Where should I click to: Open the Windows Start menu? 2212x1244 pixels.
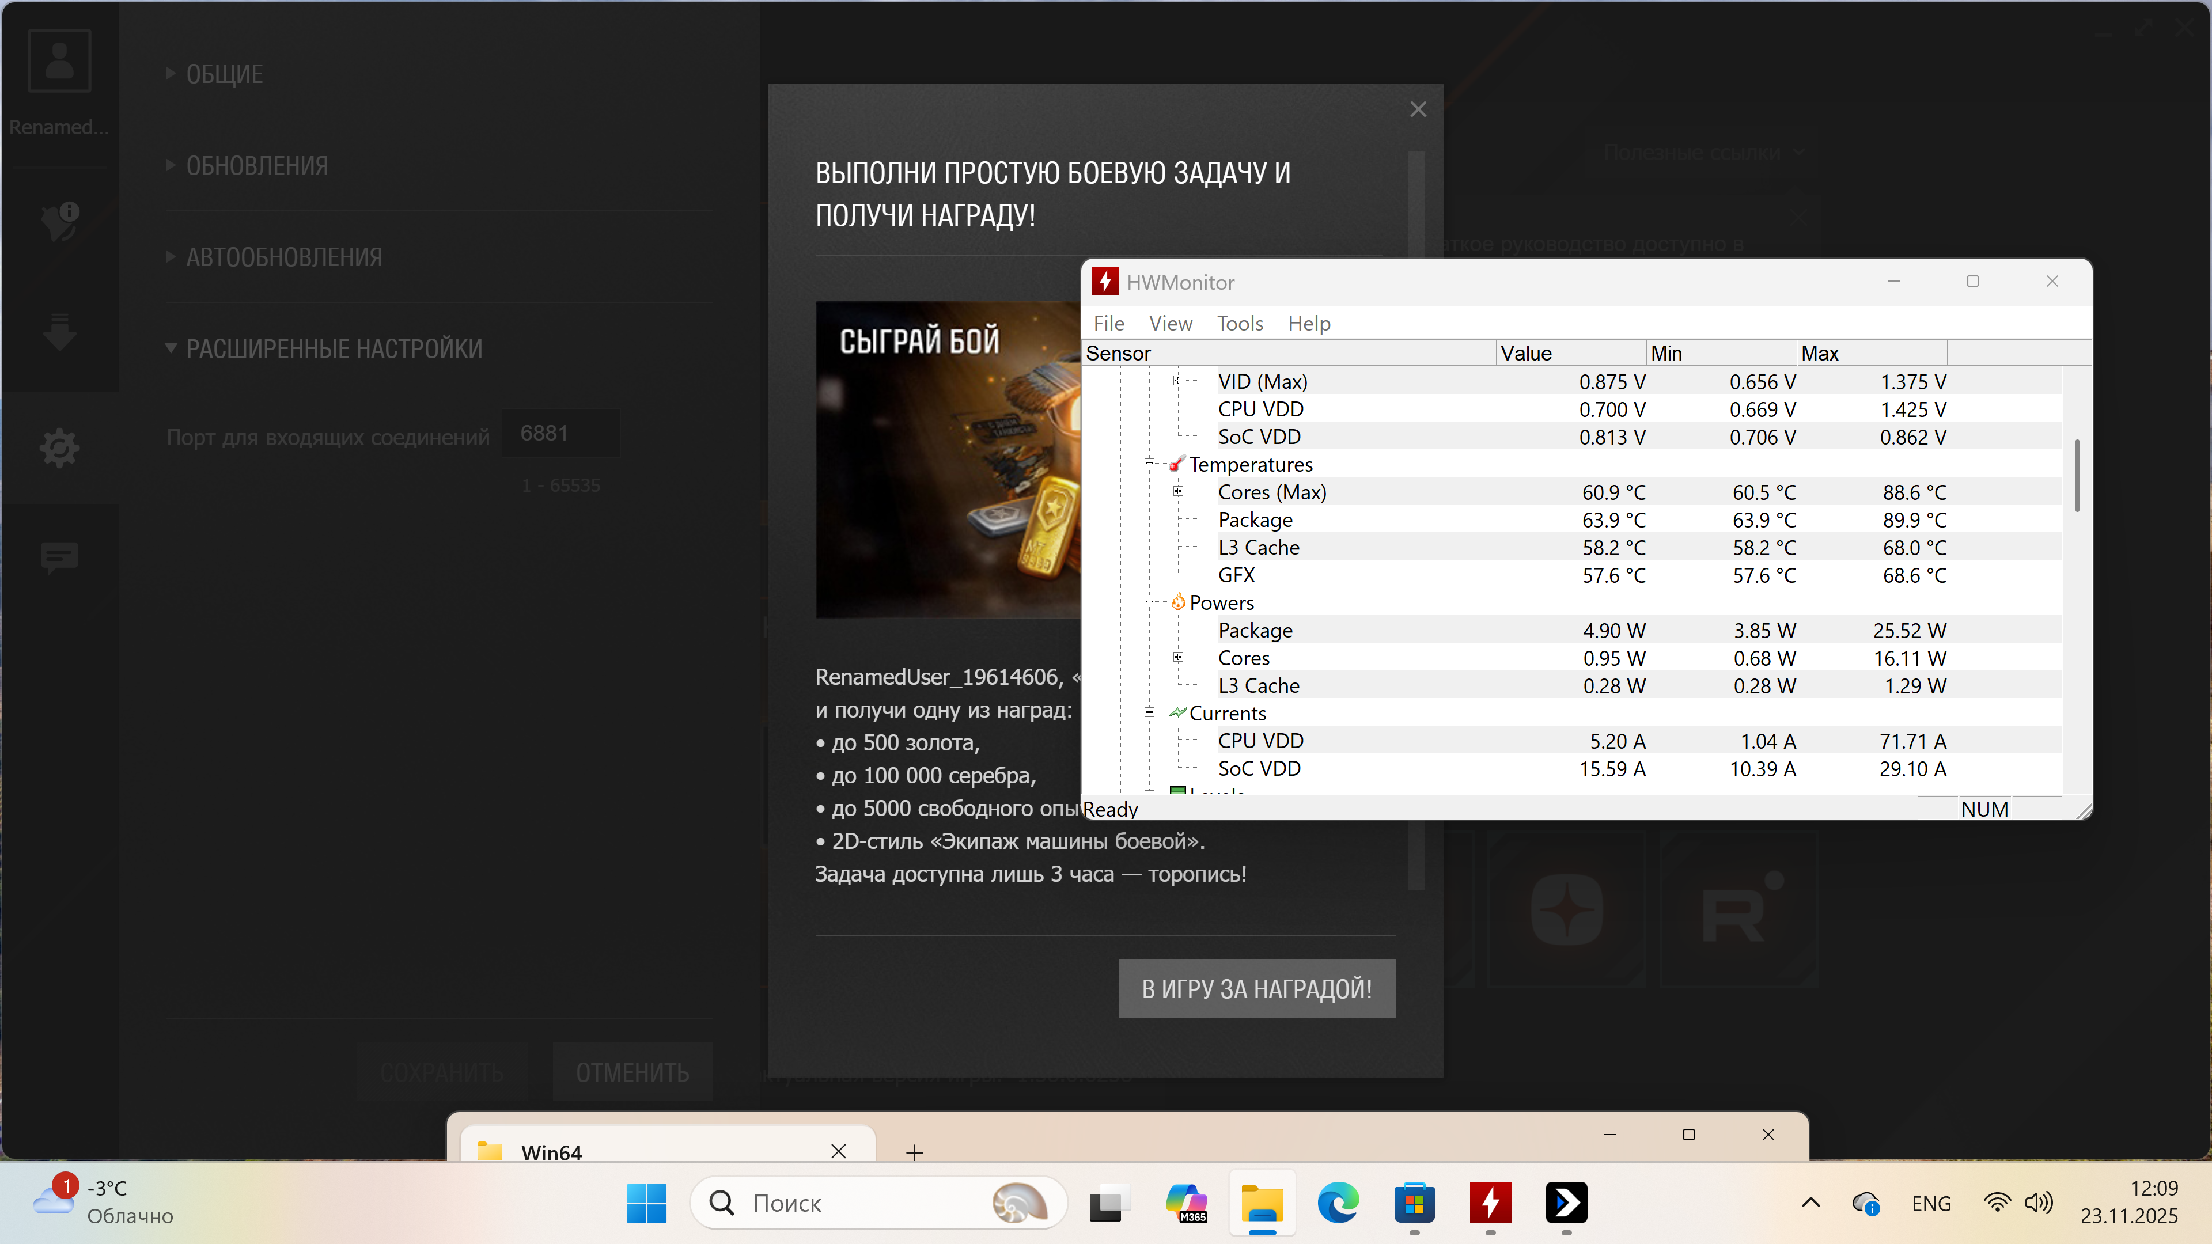pos(646,1203)
